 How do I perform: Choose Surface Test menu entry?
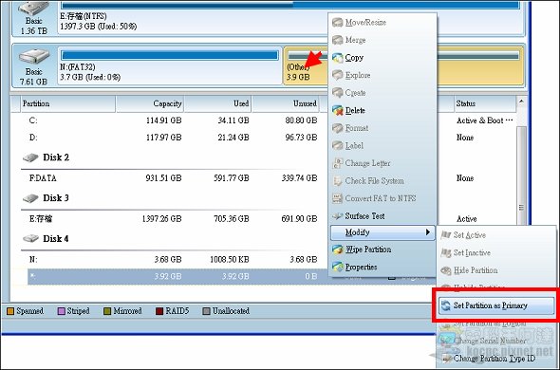pos(383,216)
